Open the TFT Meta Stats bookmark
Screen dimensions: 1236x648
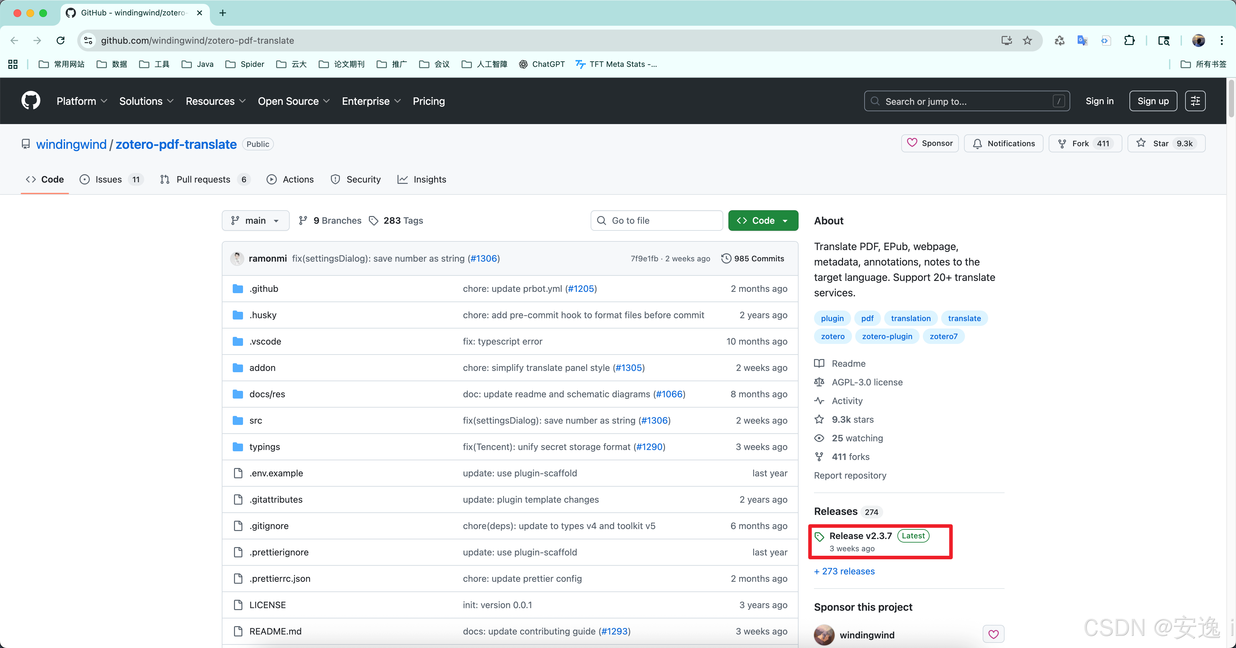click(x=617, y=64)
